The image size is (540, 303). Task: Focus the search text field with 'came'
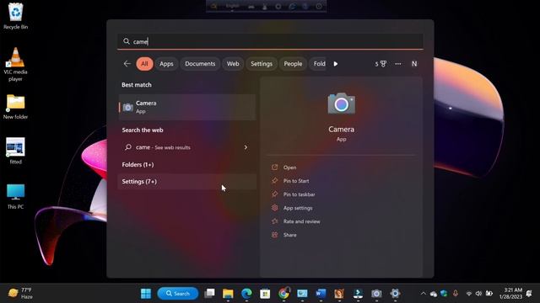tap(270, 41)
